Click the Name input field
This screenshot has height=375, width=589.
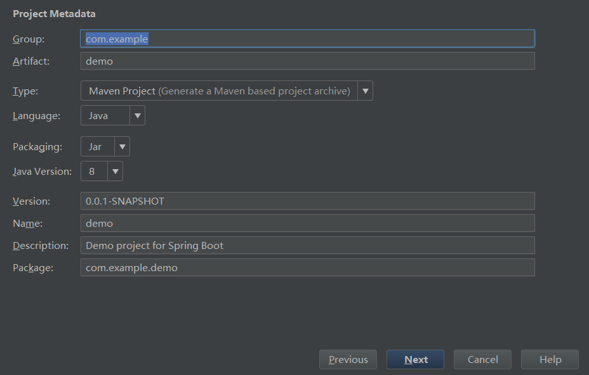point(307,223)
